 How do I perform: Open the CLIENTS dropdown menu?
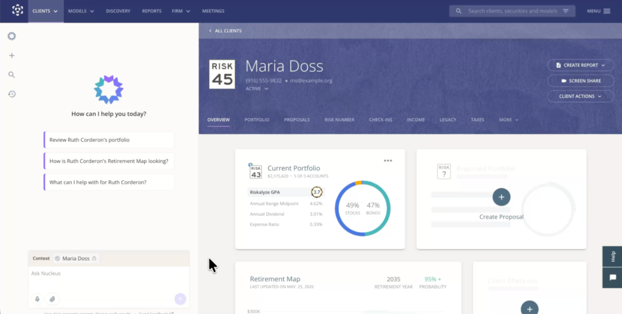point(45,11)
